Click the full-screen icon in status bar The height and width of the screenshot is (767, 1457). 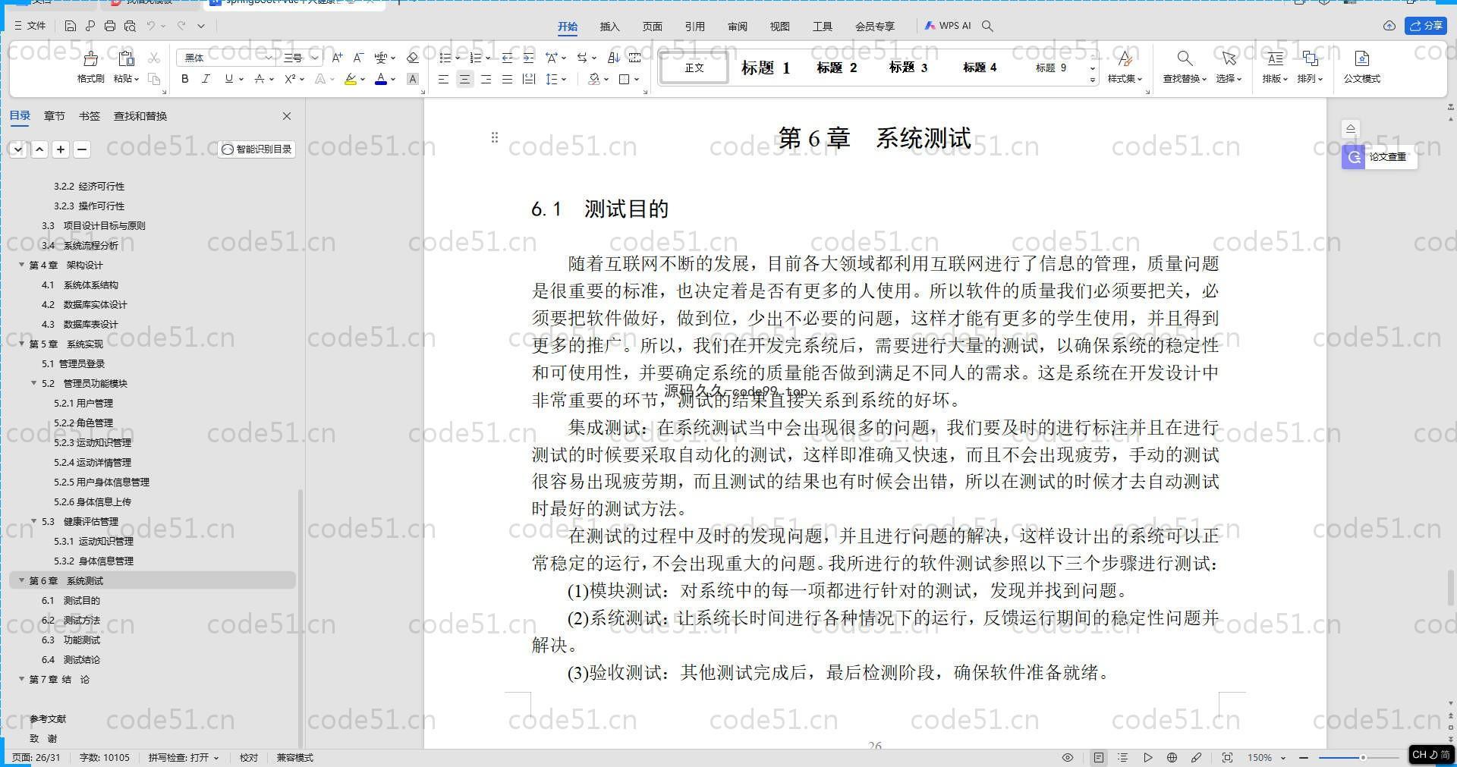pos(1227,757)
